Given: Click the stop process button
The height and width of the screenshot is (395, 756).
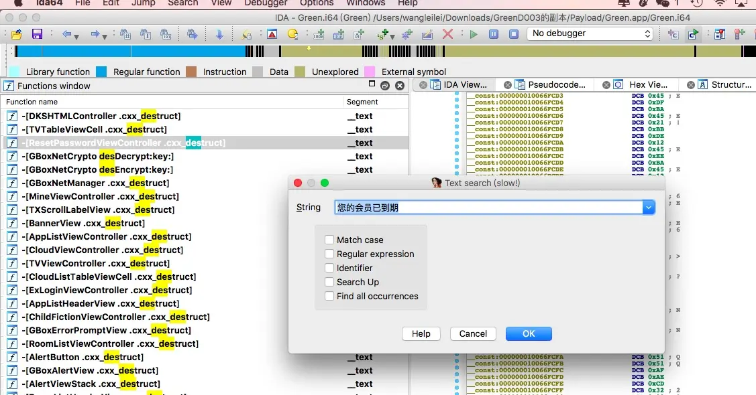Looking at the screenshot, I should coord(514,34).
